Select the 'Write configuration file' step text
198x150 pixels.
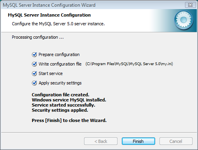pos(60,64)
